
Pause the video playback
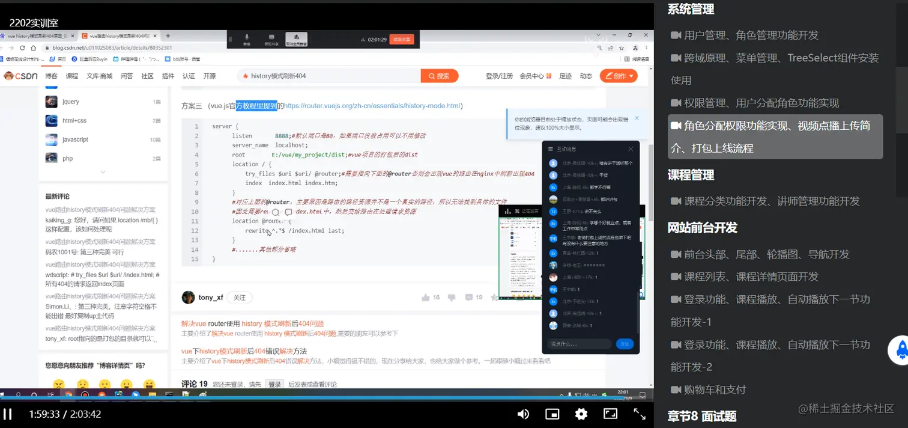tap(8, 414)
